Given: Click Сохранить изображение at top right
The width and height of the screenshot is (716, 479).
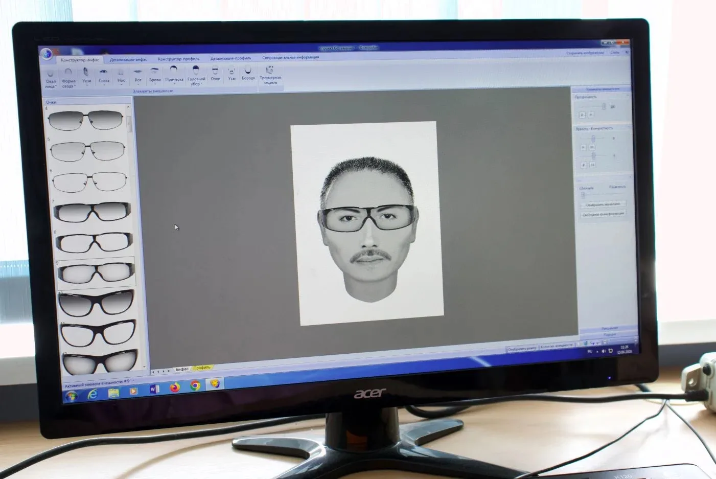Looking at the screenshot, I should point(585,53).
